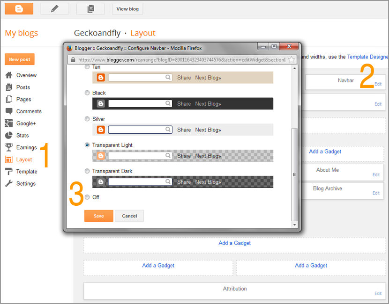389x304 pixels.
Task: Select the Tan navbar radio button
Action: [87, 67]
